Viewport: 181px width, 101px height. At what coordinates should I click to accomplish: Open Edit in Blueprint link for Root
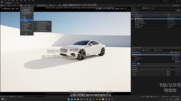175,56
